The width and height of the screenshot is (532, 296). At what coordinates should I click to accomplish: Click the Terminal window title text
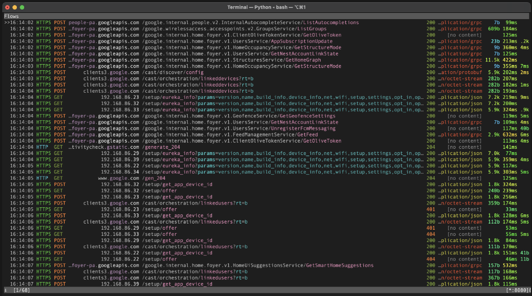[x=265, y=7]
